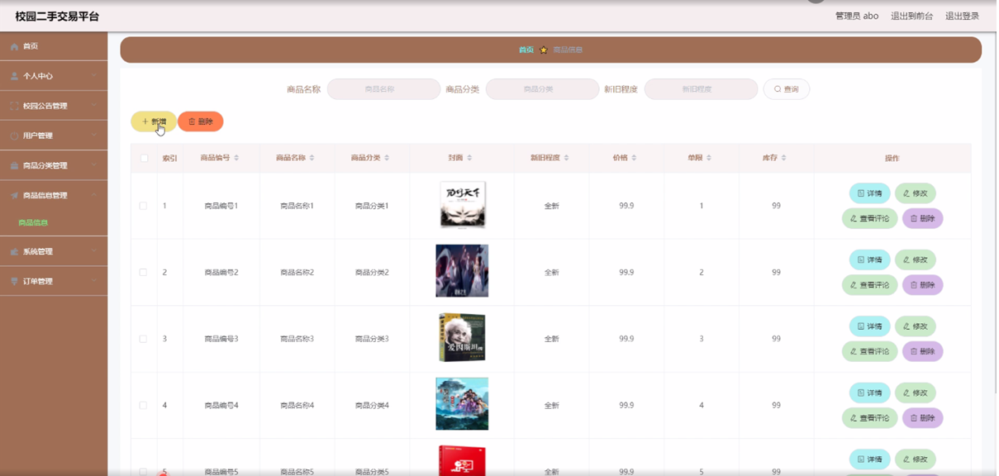Image resolution: width=999 pixels, height=476 pixels.
Task: Click 管理员 abo in the header
Action: (857, 17)
